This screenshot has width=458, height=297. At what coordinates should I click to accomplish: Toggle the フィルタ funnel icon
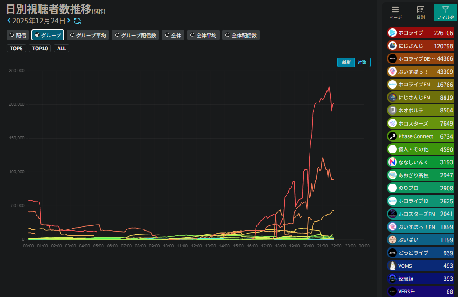(445, 9)
